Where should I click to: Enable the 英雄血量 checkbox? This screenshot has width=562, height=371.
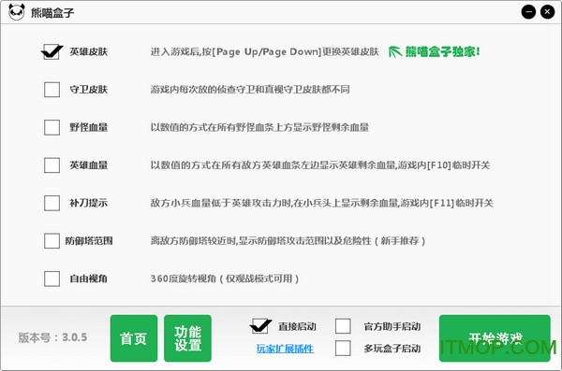pyautogui.click(x=52, y=165)
